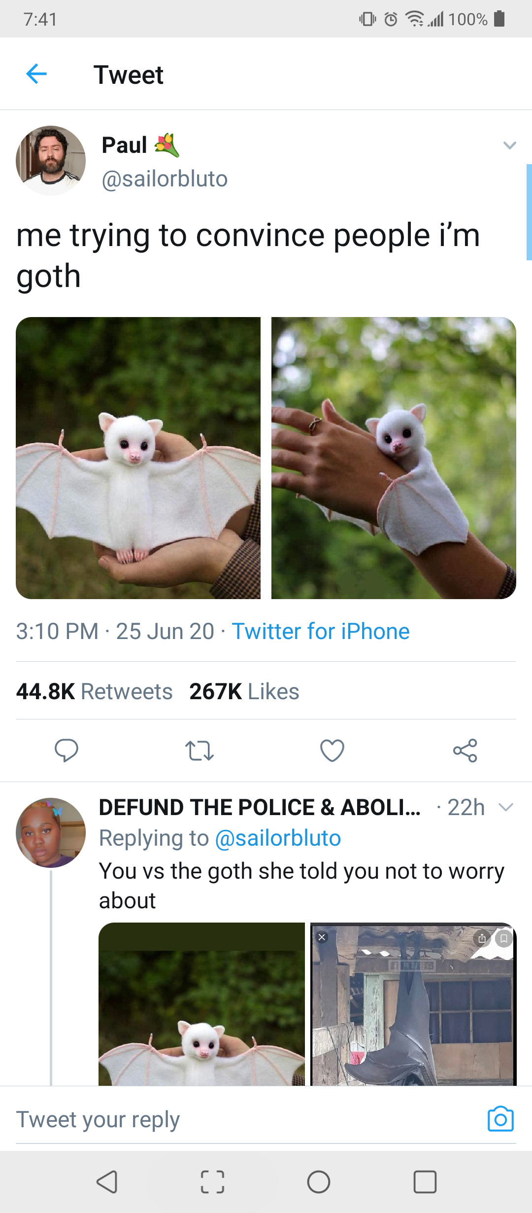Open the Twitter for iPhone link
Screen dimensions: 532x1213
(x=321, y=631)
